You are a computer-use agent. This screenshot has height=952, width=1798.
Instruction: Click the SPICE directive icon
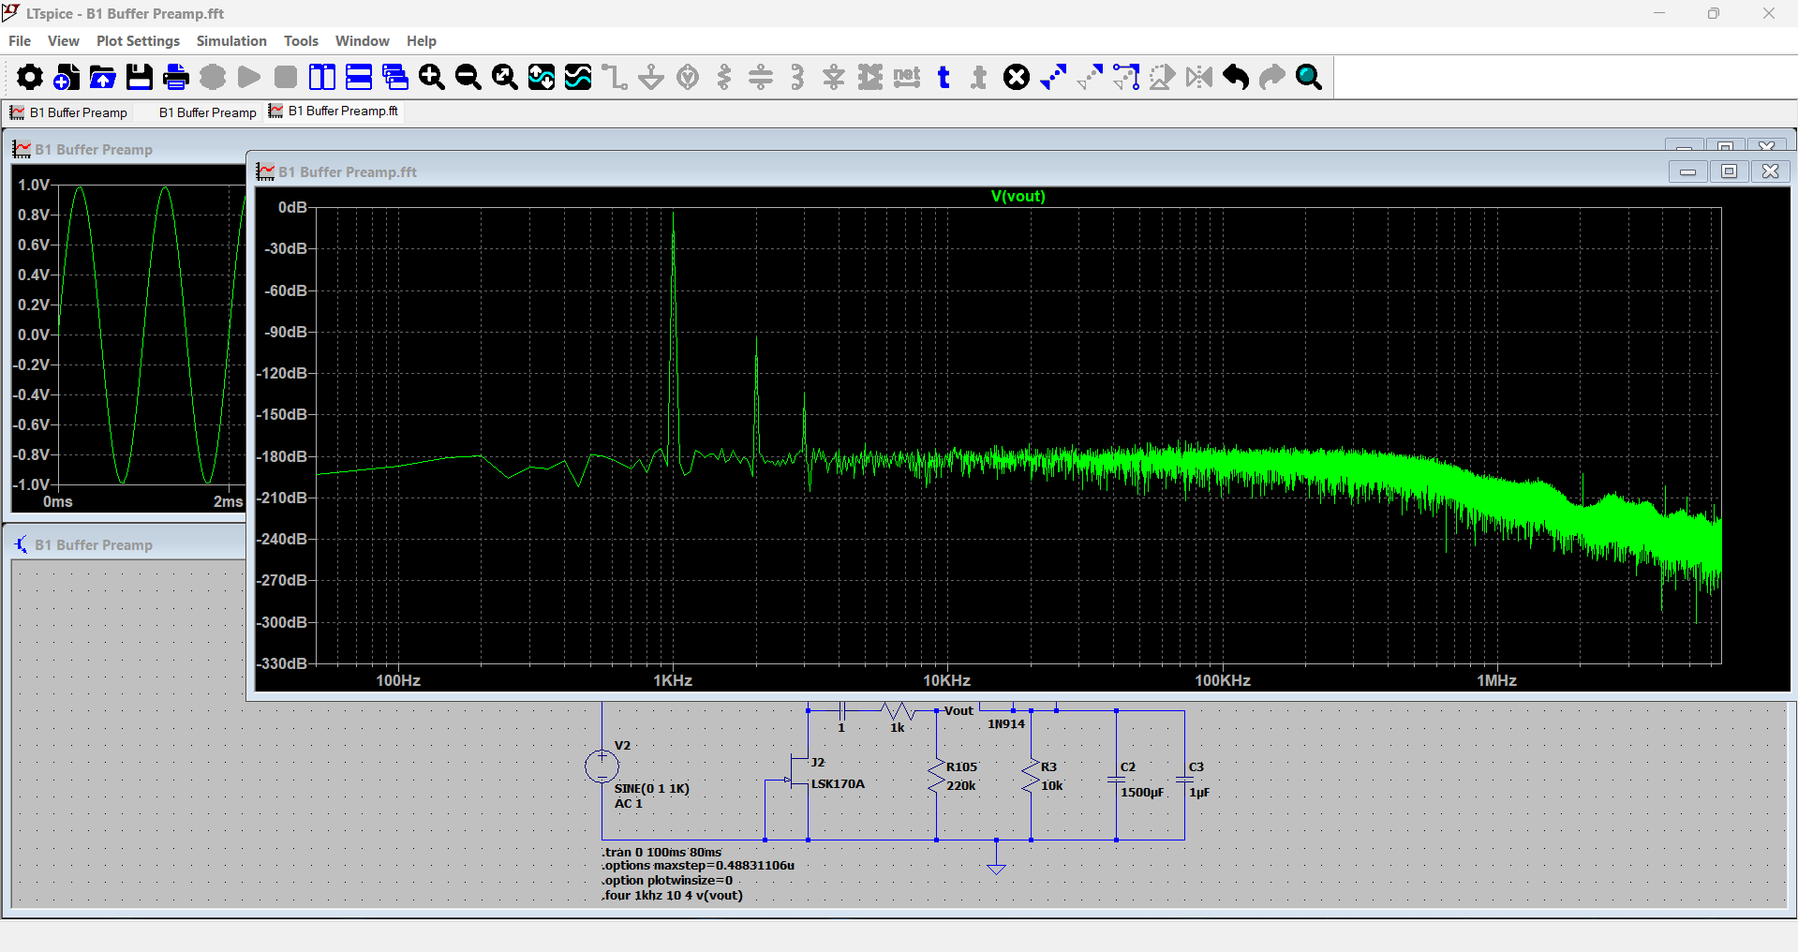pyautogui.click(x=980, y=77)
